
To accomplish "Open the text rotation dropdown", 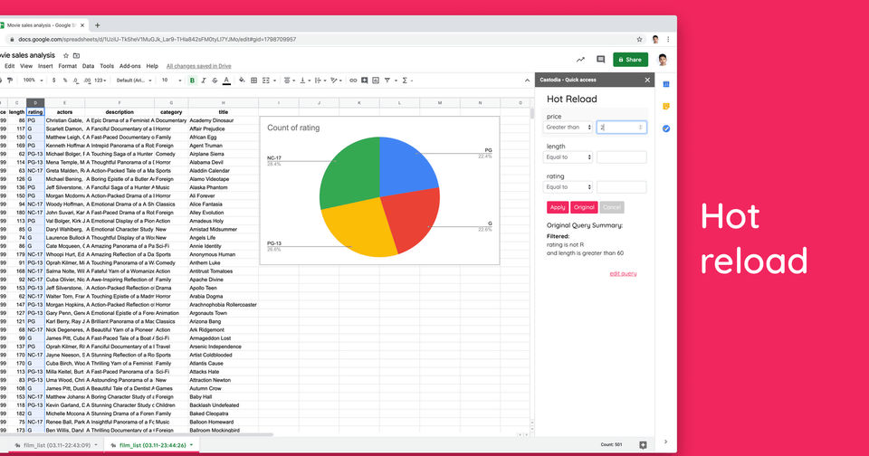I will coord(335,81).
